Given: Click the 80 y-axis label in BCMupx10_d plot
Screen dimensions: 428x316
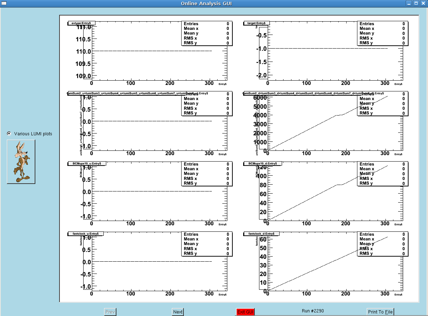Looking at the screenshot, I should 263,185.
